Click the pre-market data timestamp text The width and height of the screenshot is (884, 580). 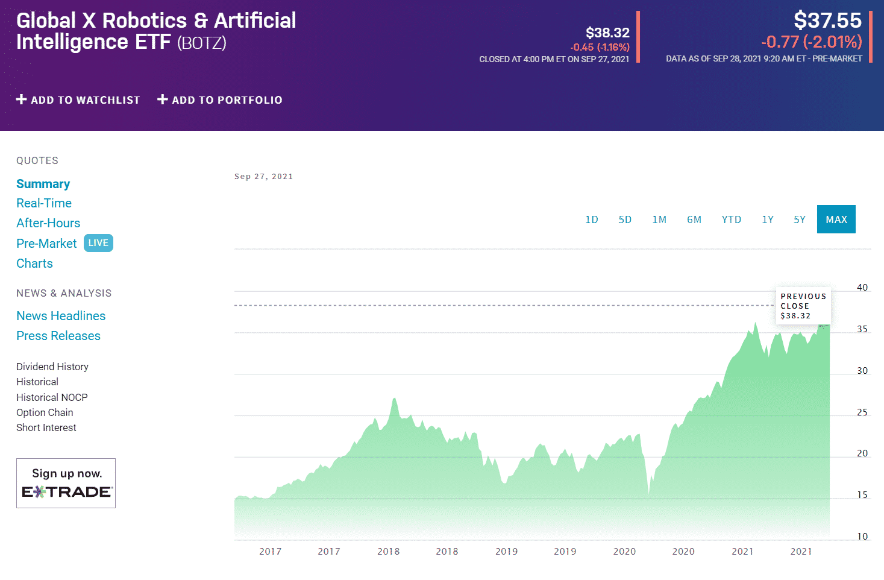[764, 59]
